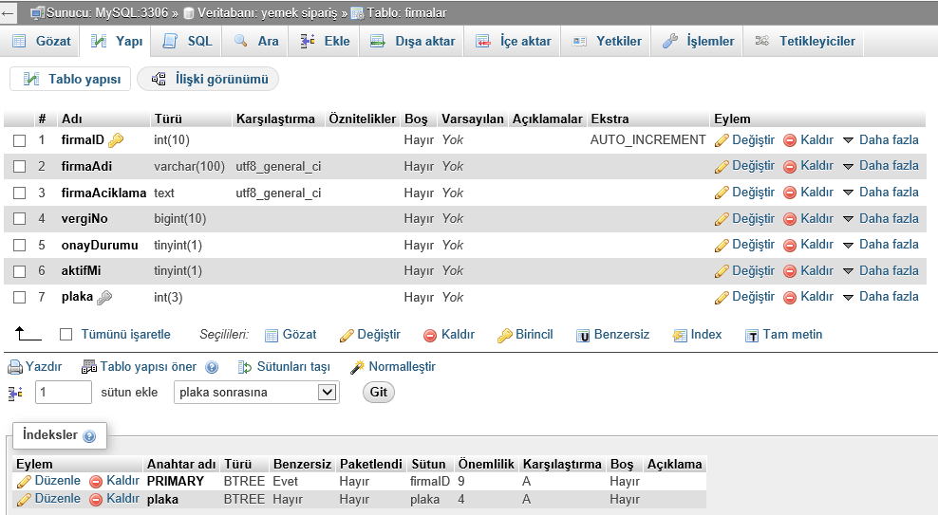The image size is (938, 515).
Task: Click the column count input field
Action: click(63, 393)
